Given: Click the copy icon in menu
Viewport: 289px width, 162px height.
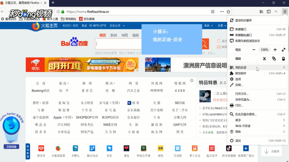Looking at the screenshot, I should coord(274,59).
